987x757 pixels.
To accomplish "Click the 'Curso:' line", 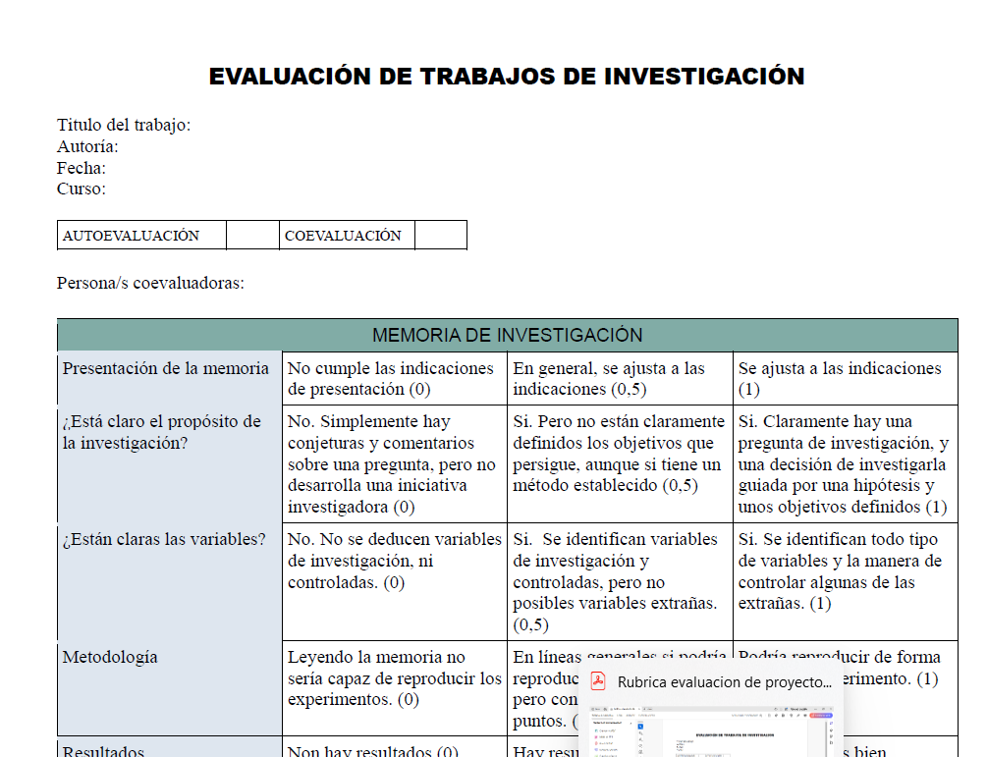I will [x=82, y=189].
